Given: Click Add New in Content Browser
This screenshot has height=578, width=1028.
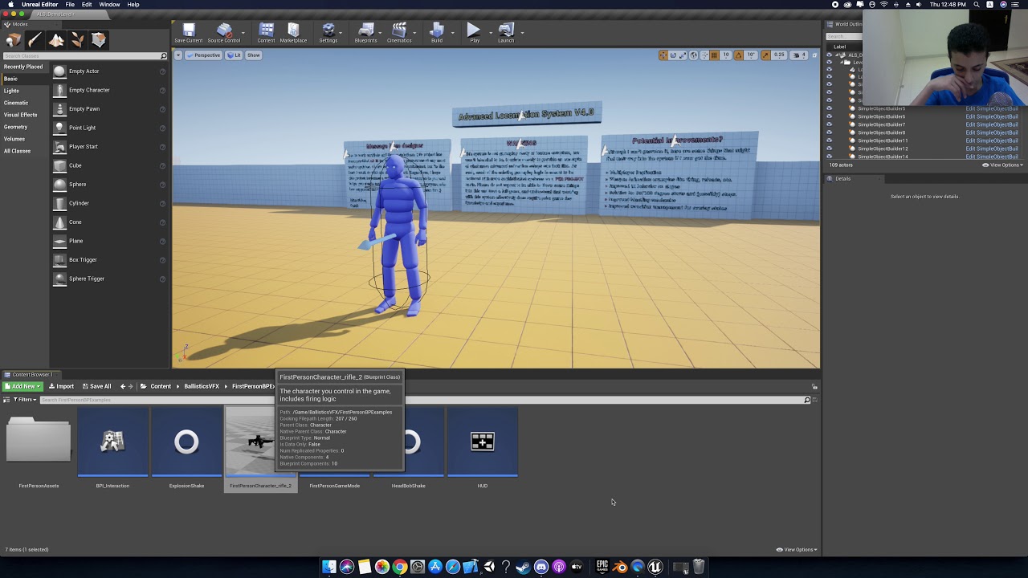Looking at the screenshot, I should [x=22, y=387].
